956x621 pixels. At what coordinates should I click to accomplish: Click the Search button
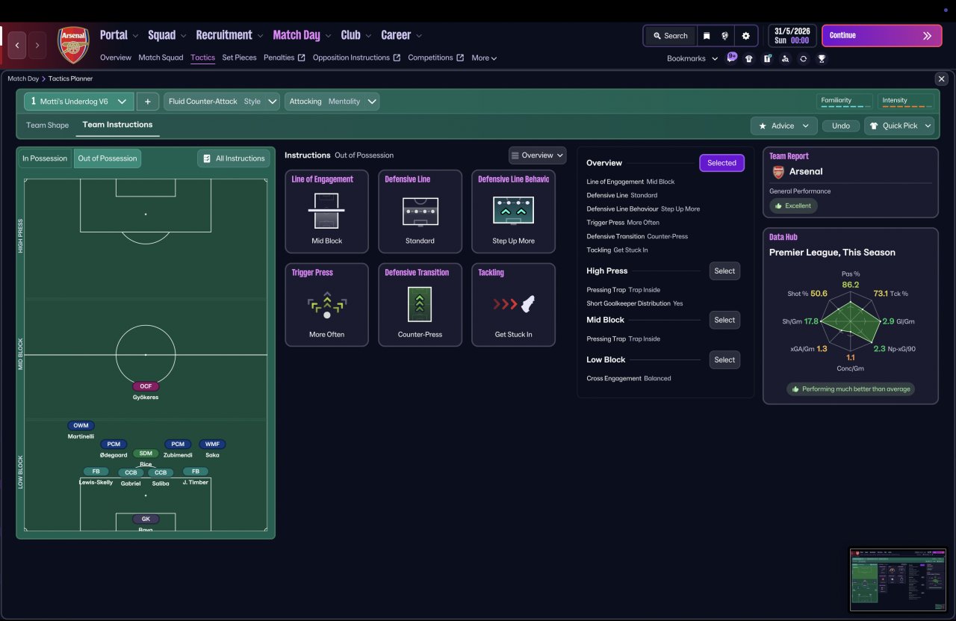click(x=671, y=36)
